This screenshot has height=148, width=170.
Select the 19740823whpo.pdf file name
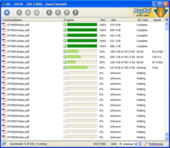pyautogui.click(x=18, y=100)
